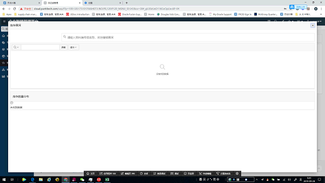The image size is (325, 183).
Task: Open Excel from taskbar
Action: tap(107, 179)
